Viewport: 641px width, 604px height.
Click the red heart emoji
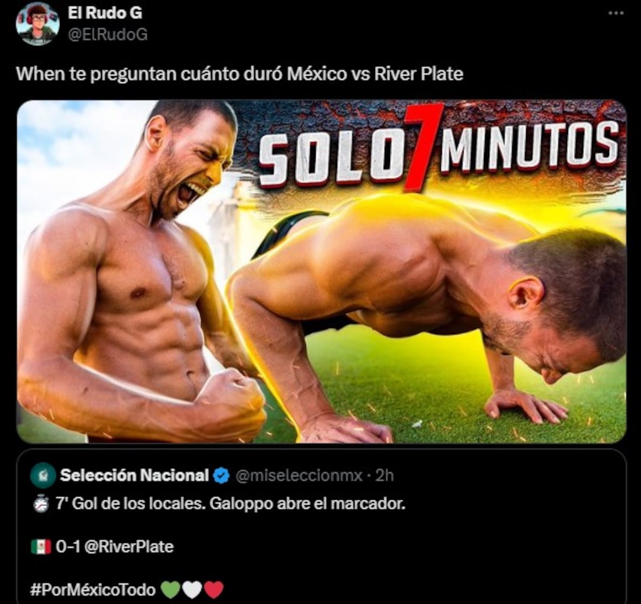click(x=214, y=590)
